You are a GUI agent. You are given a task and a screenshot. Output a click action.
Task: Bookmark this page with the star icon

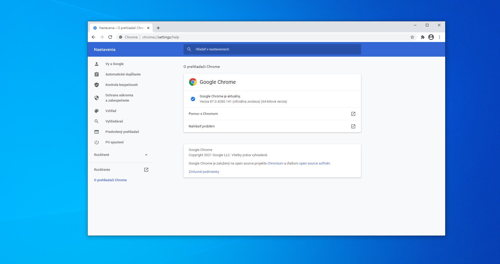pos(412,37)
